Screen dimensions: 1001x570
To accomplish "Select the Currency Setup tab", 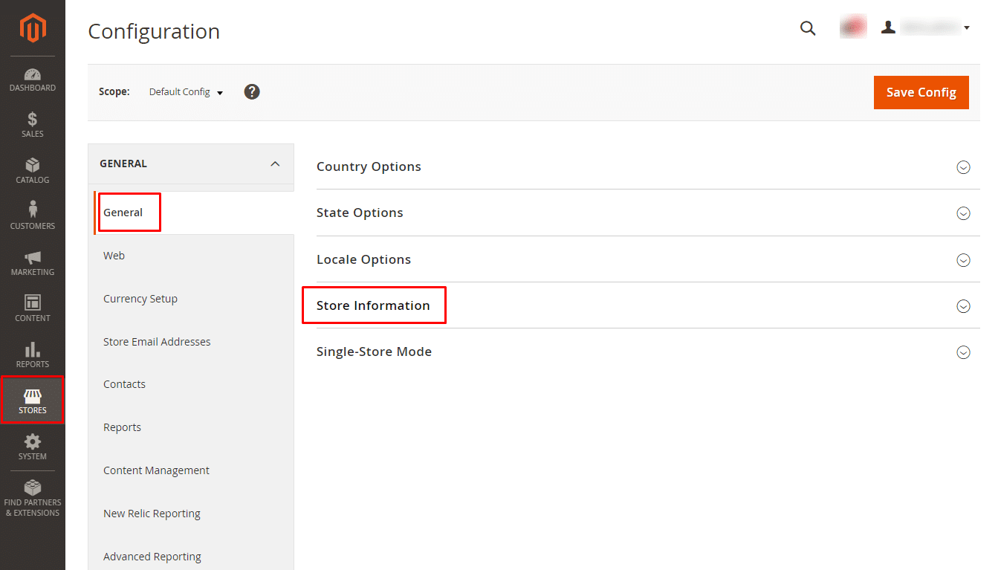I will pos(140,299).
